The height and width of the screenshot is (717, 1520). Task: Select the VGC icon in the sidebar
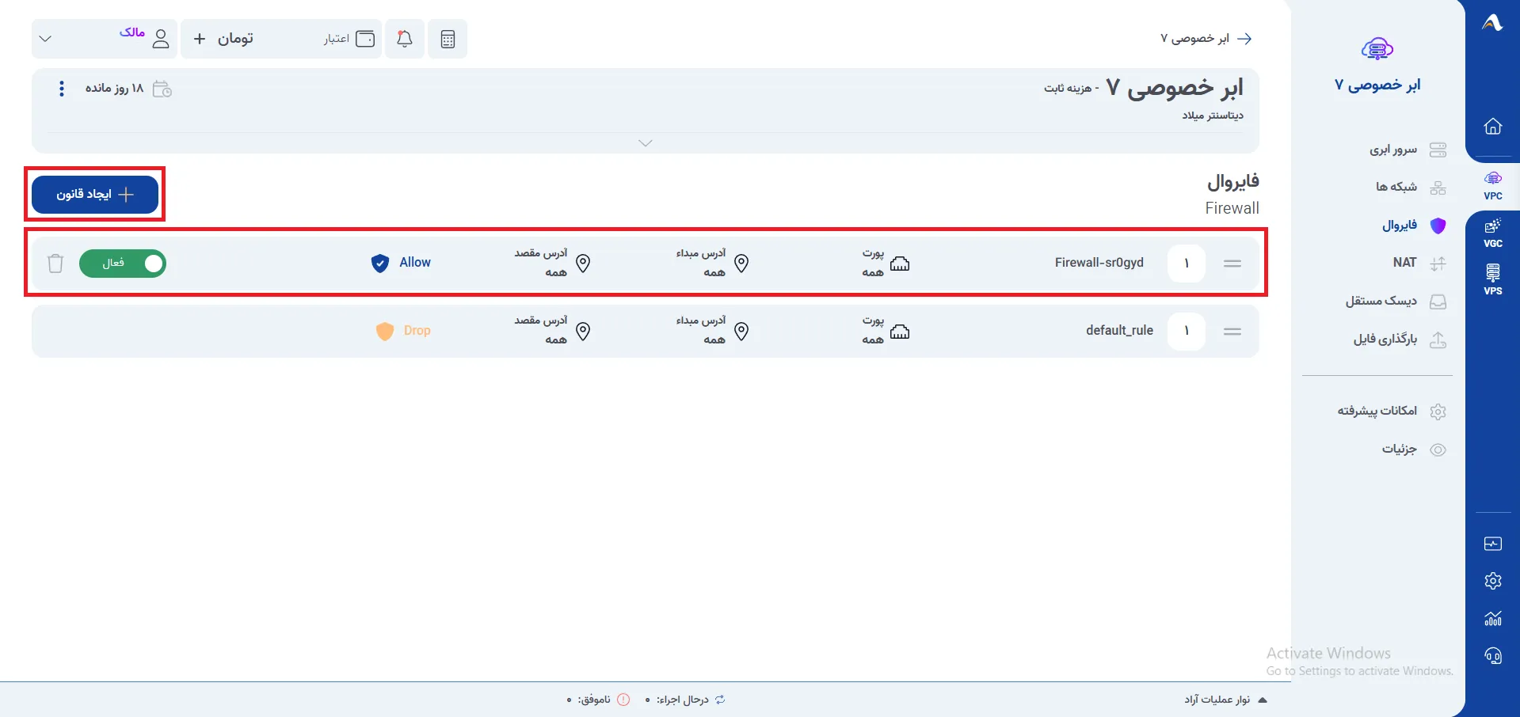1493,233
